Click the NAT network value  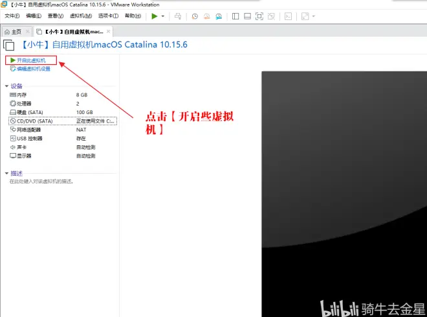point(81,130)
